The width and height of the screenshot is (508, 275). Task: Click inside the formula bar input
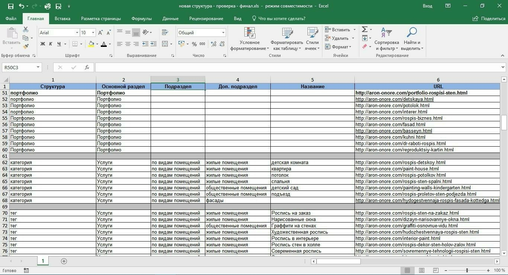coord(298,67)
